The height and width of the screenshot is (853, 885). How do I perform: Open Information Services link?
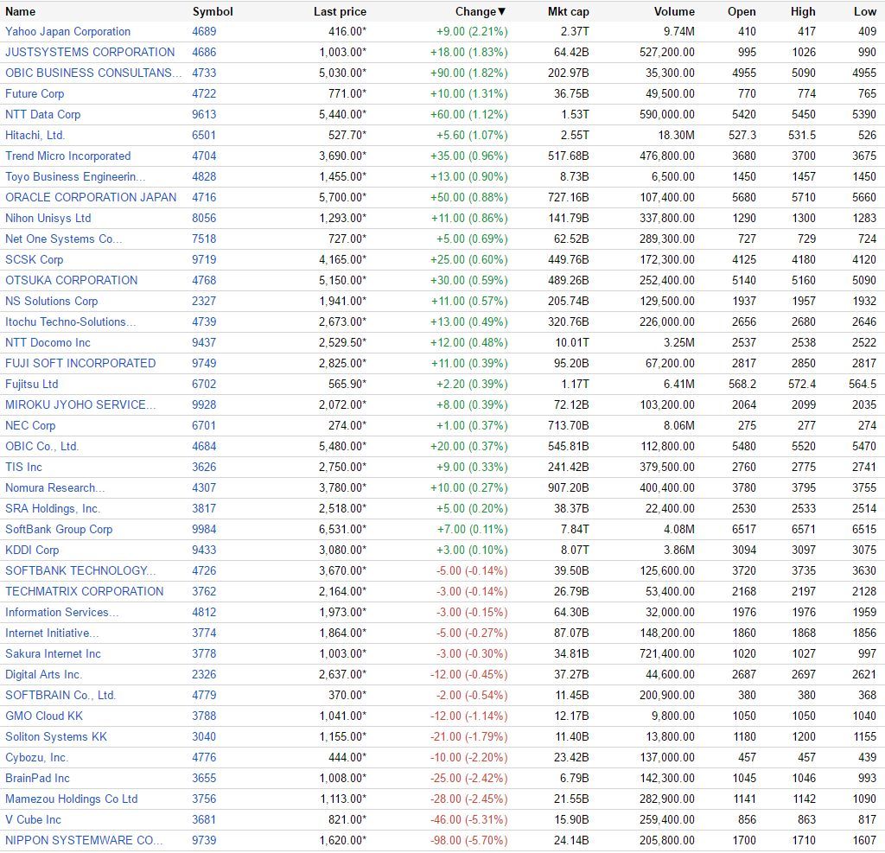61,613
